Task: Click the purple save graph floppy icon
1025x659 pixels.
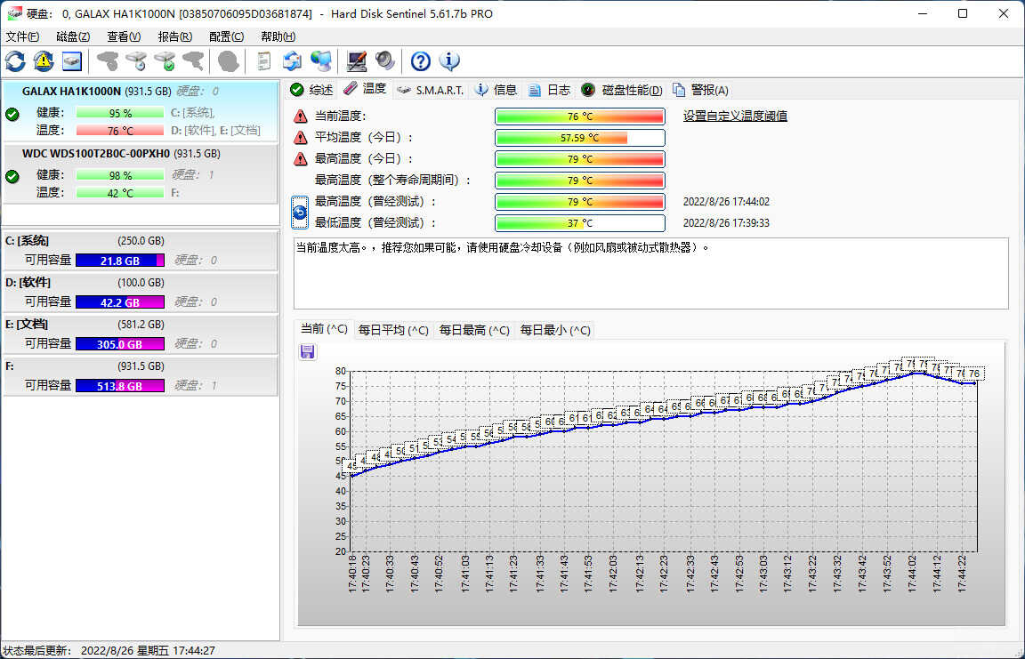Action: coord(307,352)
